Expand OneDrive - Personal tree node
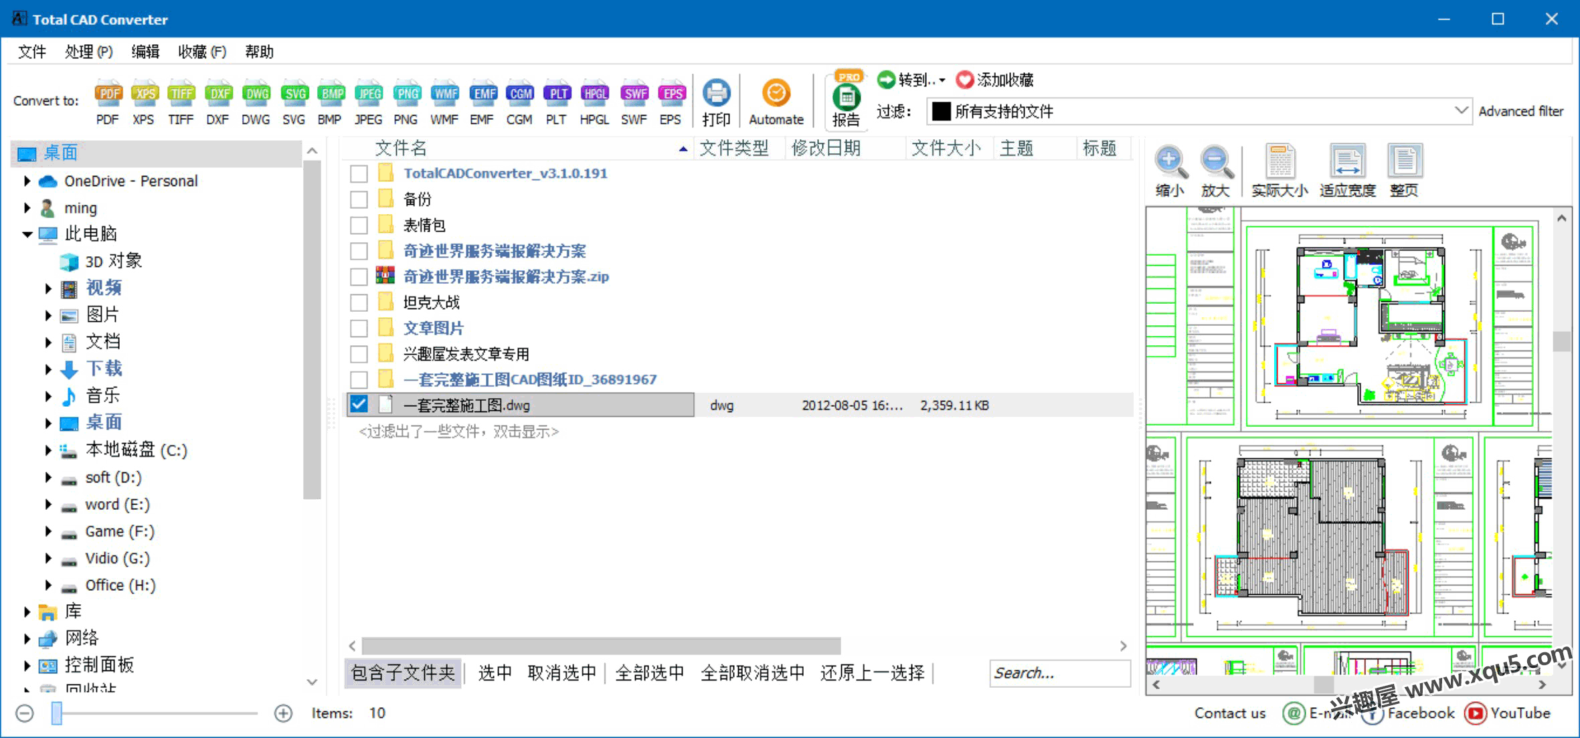Viewport: 1580px width, 738px height. click(27, 181)
